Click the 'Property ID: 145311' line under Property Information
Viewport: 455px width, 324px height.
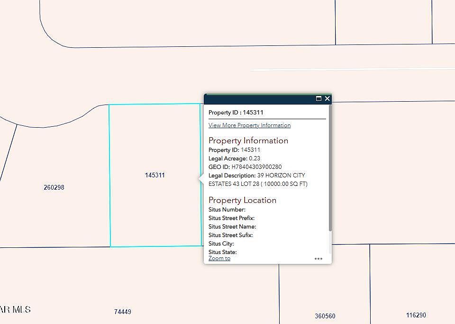(235, 150)
